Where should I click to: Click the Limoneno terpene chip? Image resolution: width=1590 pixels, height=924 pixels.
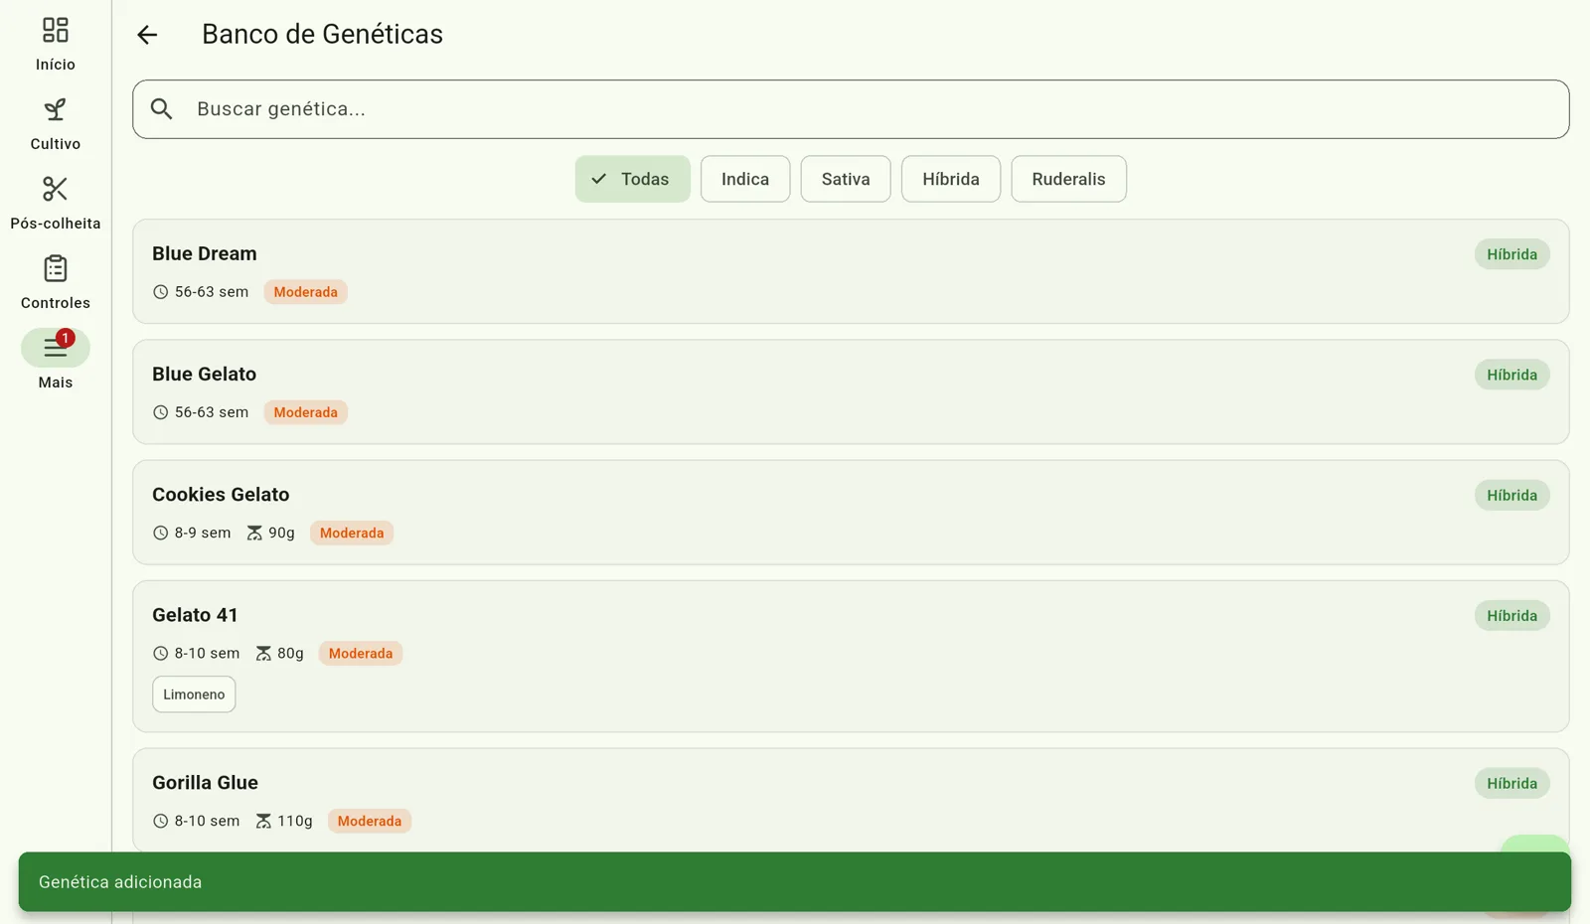coord(194,694)
